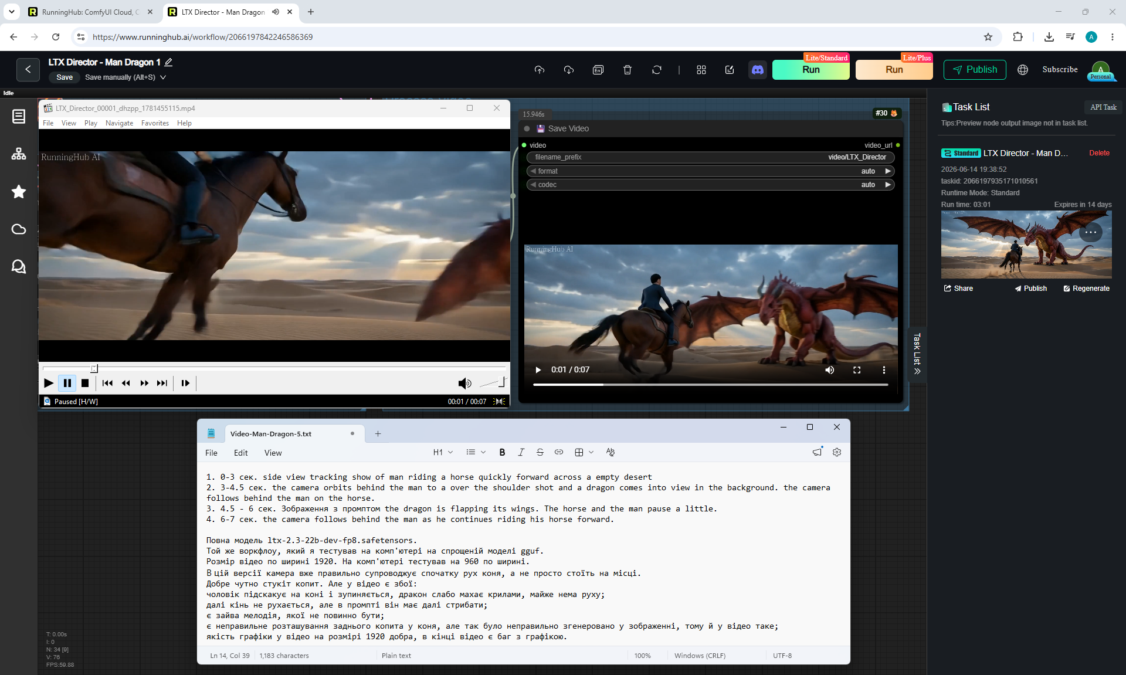Click the trash delete icon in the workflow toolbar
The image size is (1126, 675).
point(628,70)
